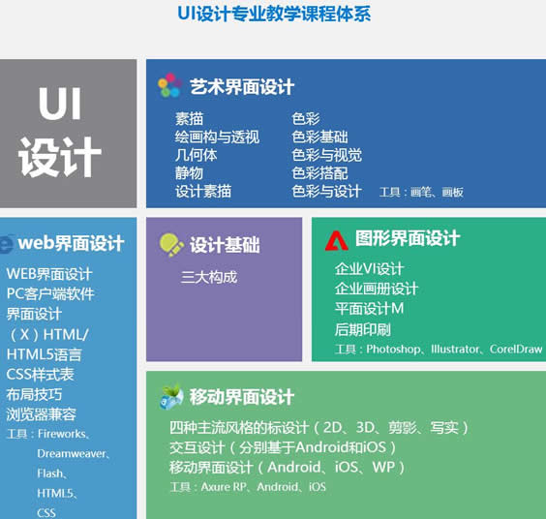Click the HTML5语言 list item

45,354
